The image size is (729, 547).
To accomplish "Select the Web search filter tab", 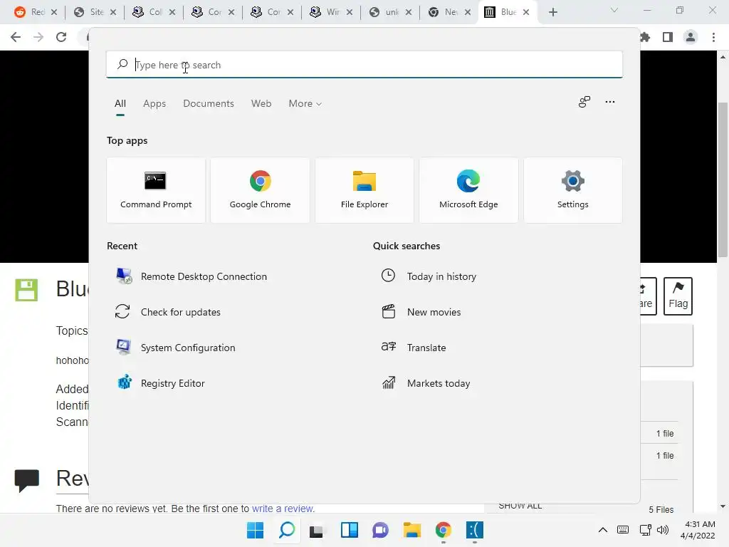I will (261, 104).
